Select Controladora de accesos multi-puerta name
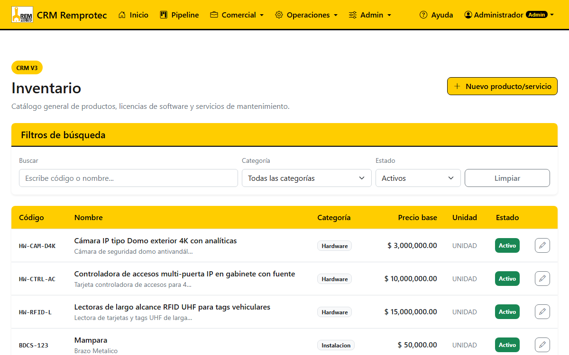 [184, 274]
